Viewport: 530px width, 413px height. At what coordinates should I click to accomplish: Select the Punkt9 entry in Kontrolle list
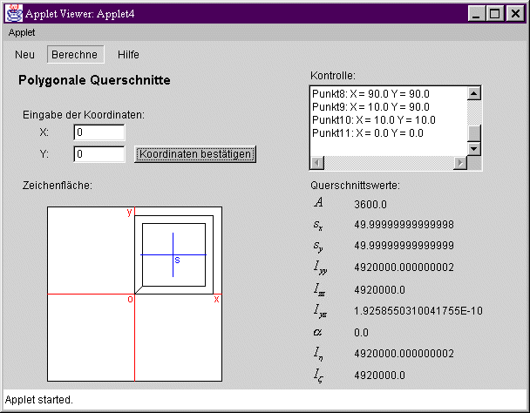[x=370, y=106]
